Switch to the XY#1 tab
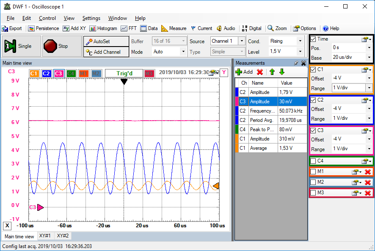 tap(45, 236)
